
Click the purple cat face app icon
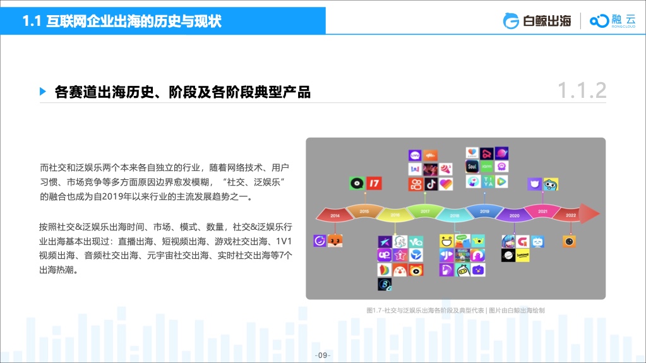[534, 184]
